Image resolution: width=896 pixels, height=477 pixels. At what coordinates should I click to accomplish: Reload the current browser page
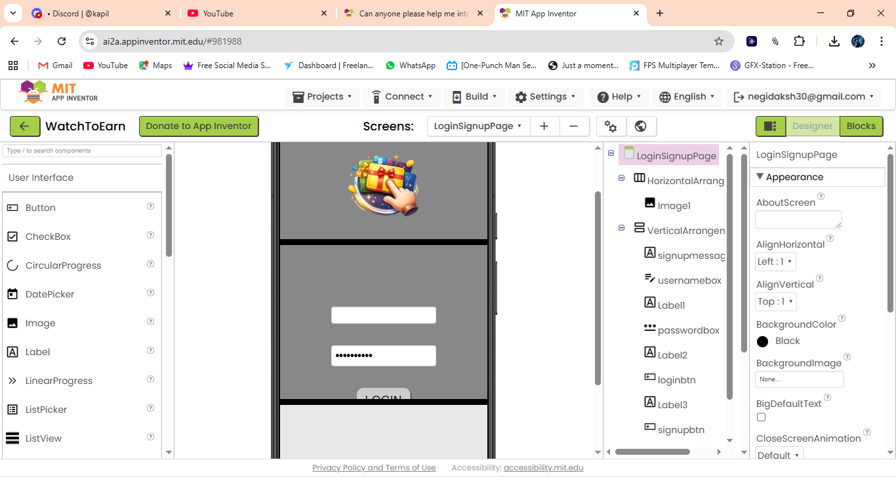tap(62, 41)
